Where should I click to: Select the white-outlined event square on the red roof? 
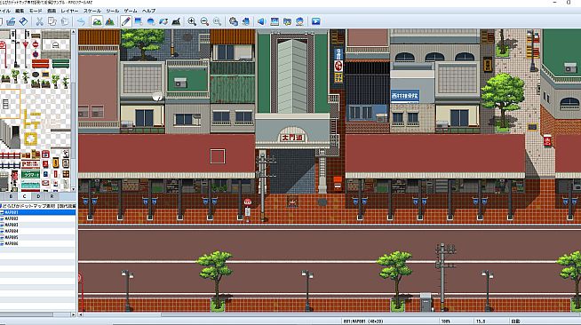218,156
